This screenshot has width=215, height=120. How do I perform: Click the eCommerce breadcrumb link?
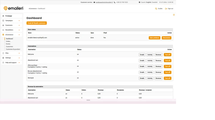coord(33,9)
